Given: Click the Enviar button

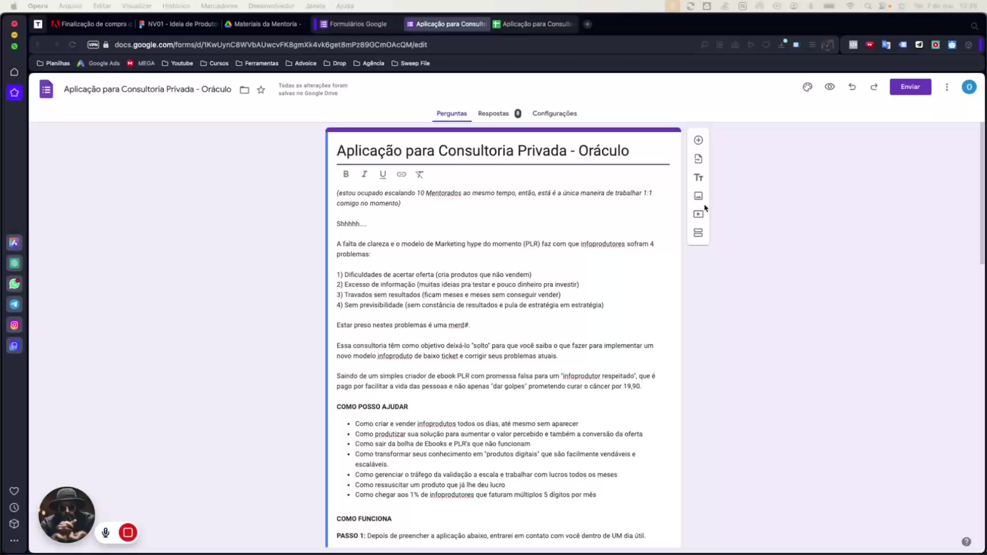Looking at the screenshot, I should (910, 87).
